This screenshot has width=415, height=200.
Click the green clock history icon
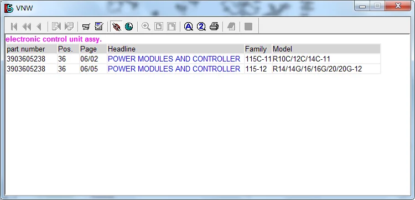pos(129,27)
